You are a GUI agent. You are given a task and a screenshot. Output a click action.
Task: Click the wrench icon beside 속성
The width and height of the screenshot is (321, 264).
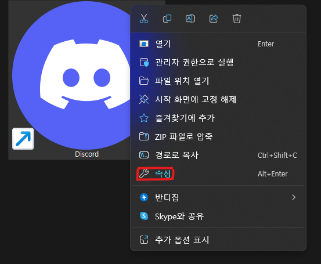click(x=144, y=173)
